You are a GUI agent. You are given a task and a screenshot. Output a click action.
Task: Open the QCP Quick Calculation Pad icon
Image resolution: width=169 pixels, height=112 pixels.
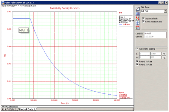click(x=138, y=27)
